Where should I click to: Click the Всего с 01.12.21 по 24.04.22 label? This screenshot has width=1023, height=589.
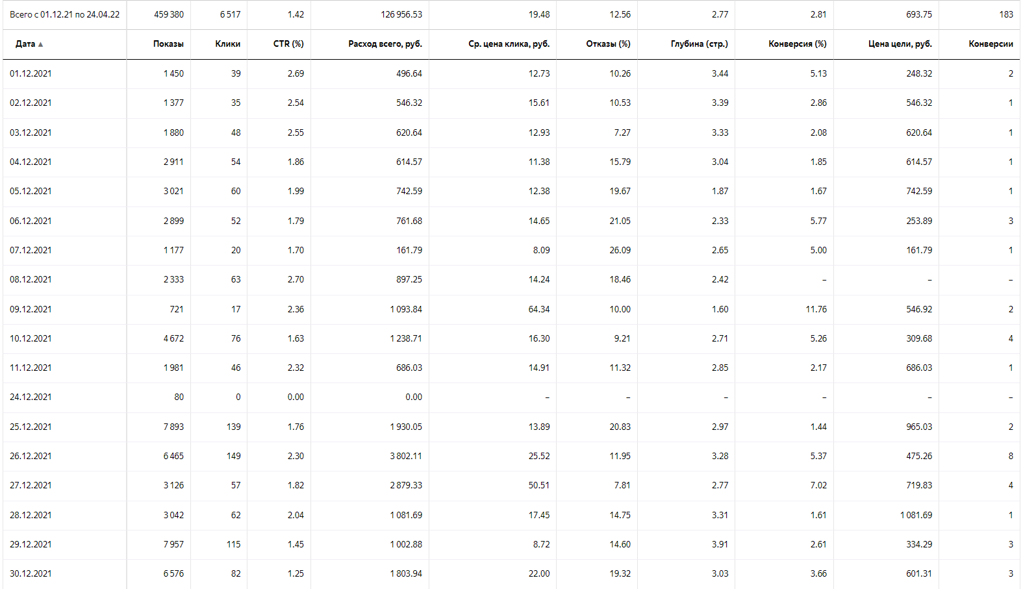pyautogui.click(x=64, y=14)
